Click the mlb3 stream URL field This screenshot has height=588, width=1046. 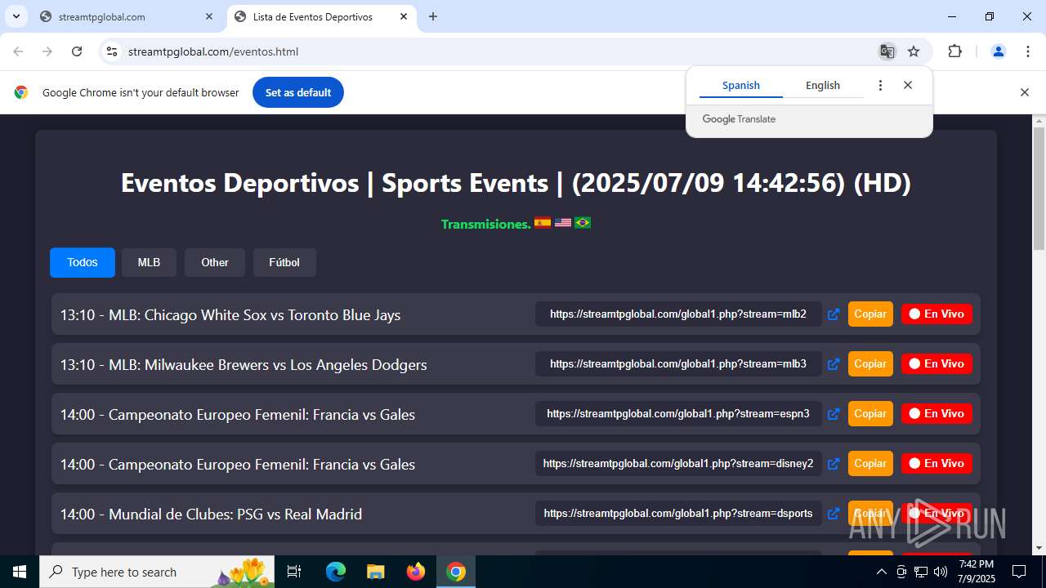[x=678, y=363]
